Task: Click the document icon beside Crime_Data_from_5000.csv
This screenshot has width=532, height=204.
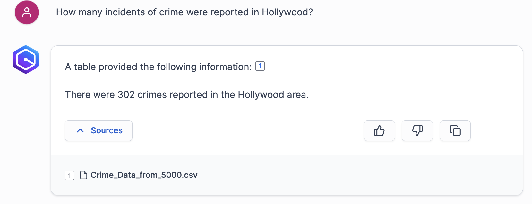Action: pyautogui.click(x=83, y=175)
